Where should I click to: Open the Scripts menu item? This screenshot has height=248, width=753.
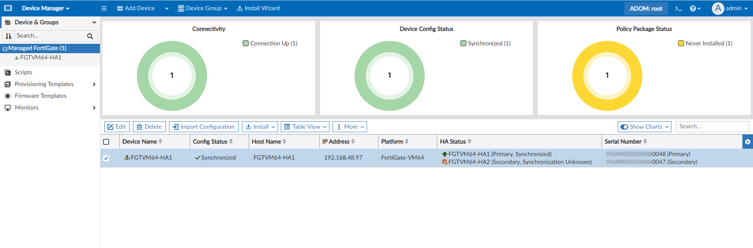point(24,72)
